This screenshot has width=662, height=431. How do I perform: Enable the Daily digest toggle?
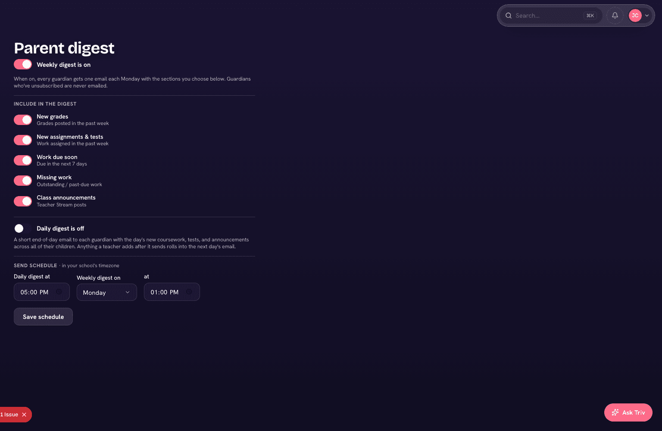[x=23, y=228]
